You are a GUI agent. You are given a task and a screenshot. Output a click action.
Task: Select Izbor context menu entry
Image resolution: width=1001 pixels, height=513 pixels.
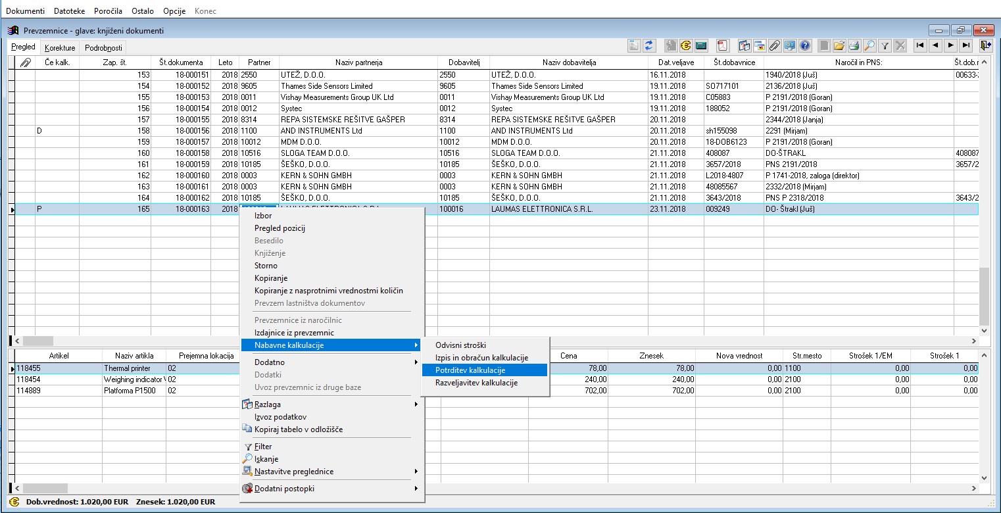tap(331, 216)
